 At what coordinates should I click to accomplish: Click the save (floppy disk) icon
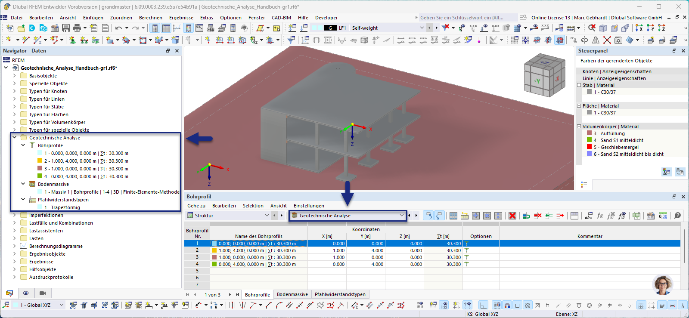click(x=65, y=28)
